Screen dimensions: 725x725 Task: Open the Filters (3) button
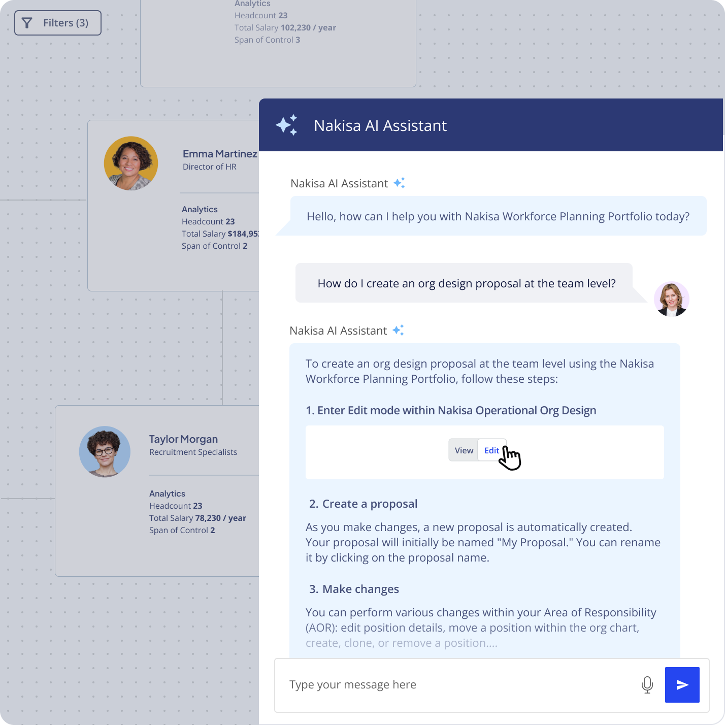(58, 23)
